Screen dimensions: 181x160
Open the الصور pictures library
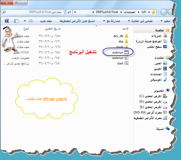point(161,63)
